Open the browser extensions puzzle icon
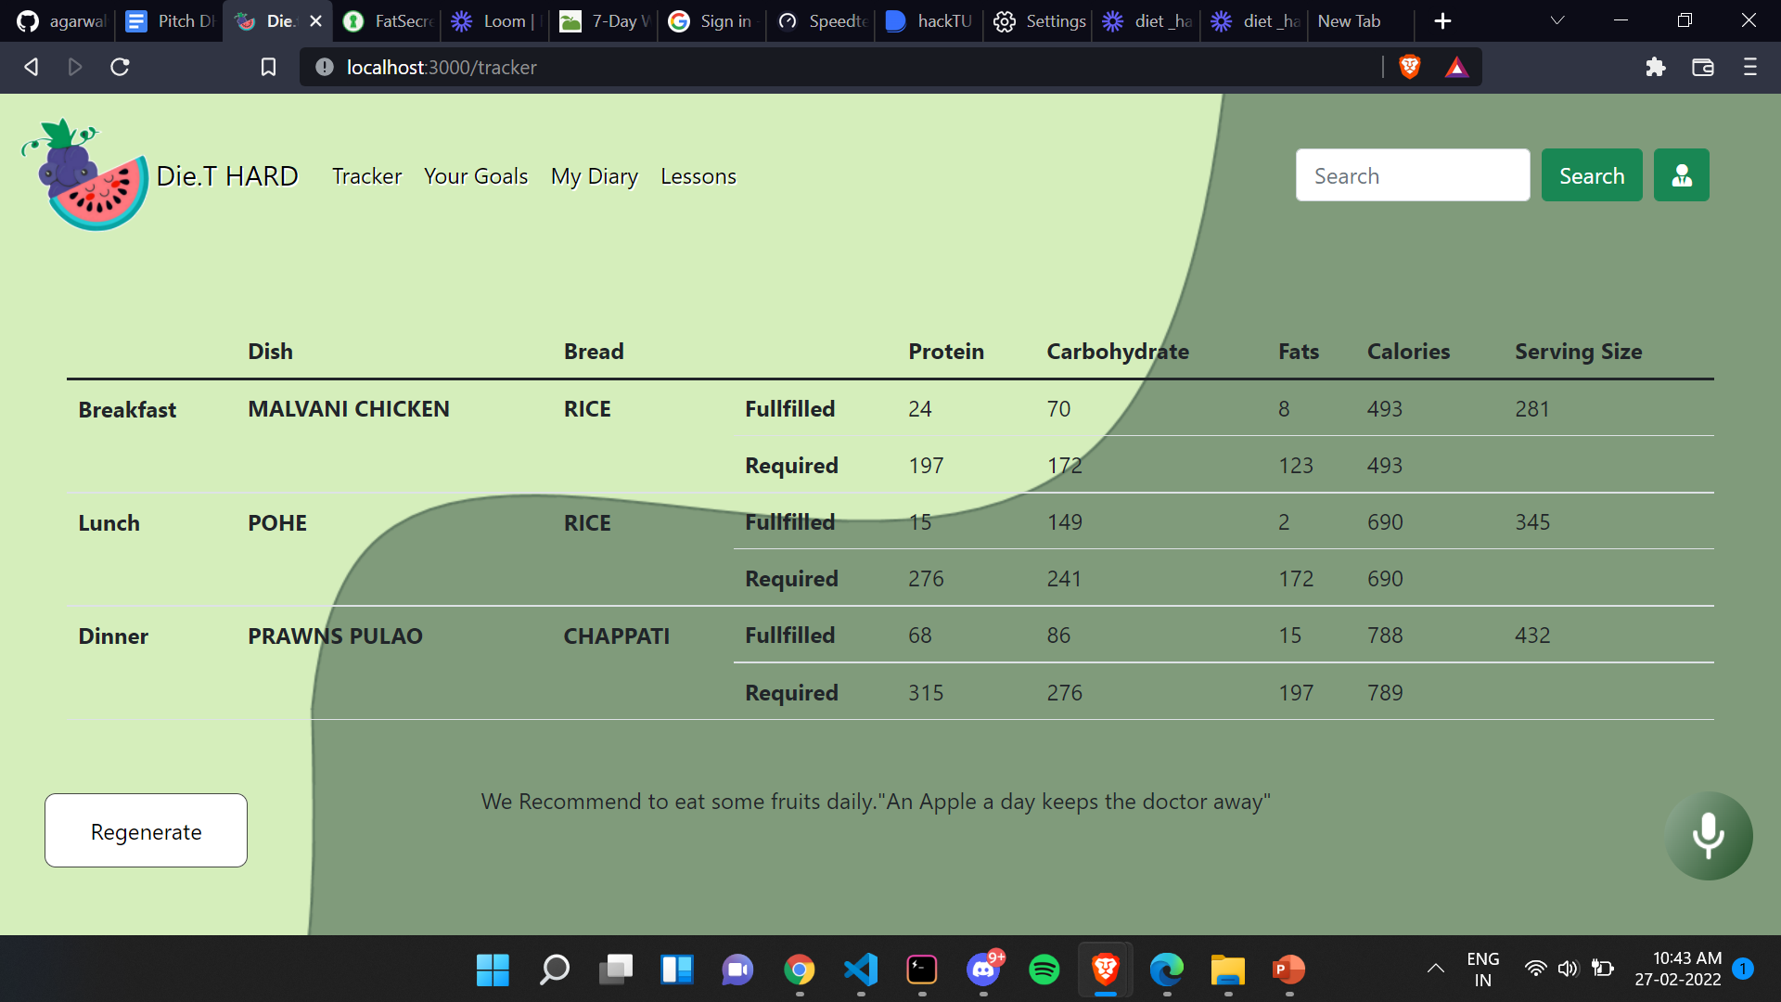The height and width of the screenshot is (1002, 1781). point(1656,67)
